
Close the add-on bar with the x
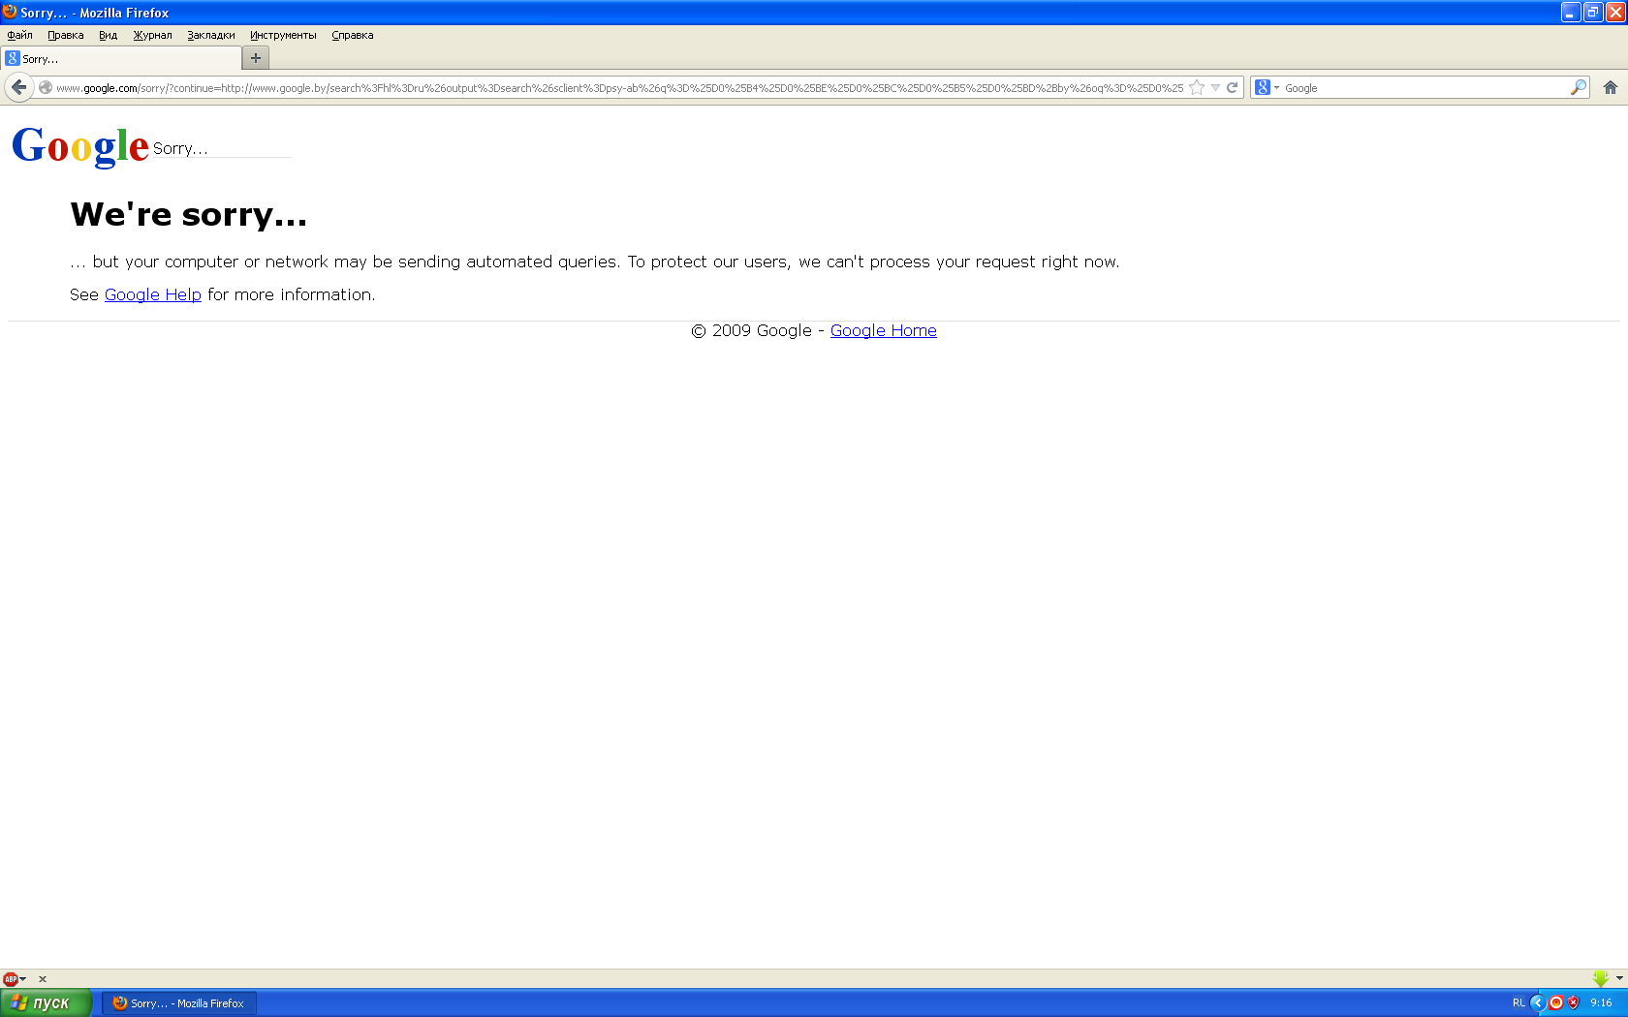point(43,979)
